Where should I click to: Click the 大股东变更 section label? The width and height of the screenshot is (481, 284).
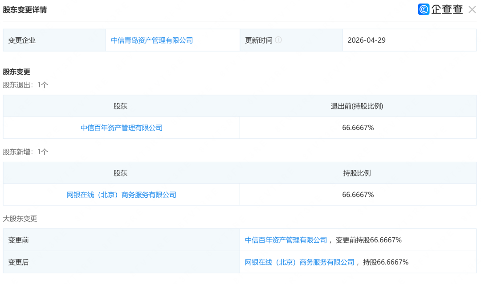click(20, 219)
